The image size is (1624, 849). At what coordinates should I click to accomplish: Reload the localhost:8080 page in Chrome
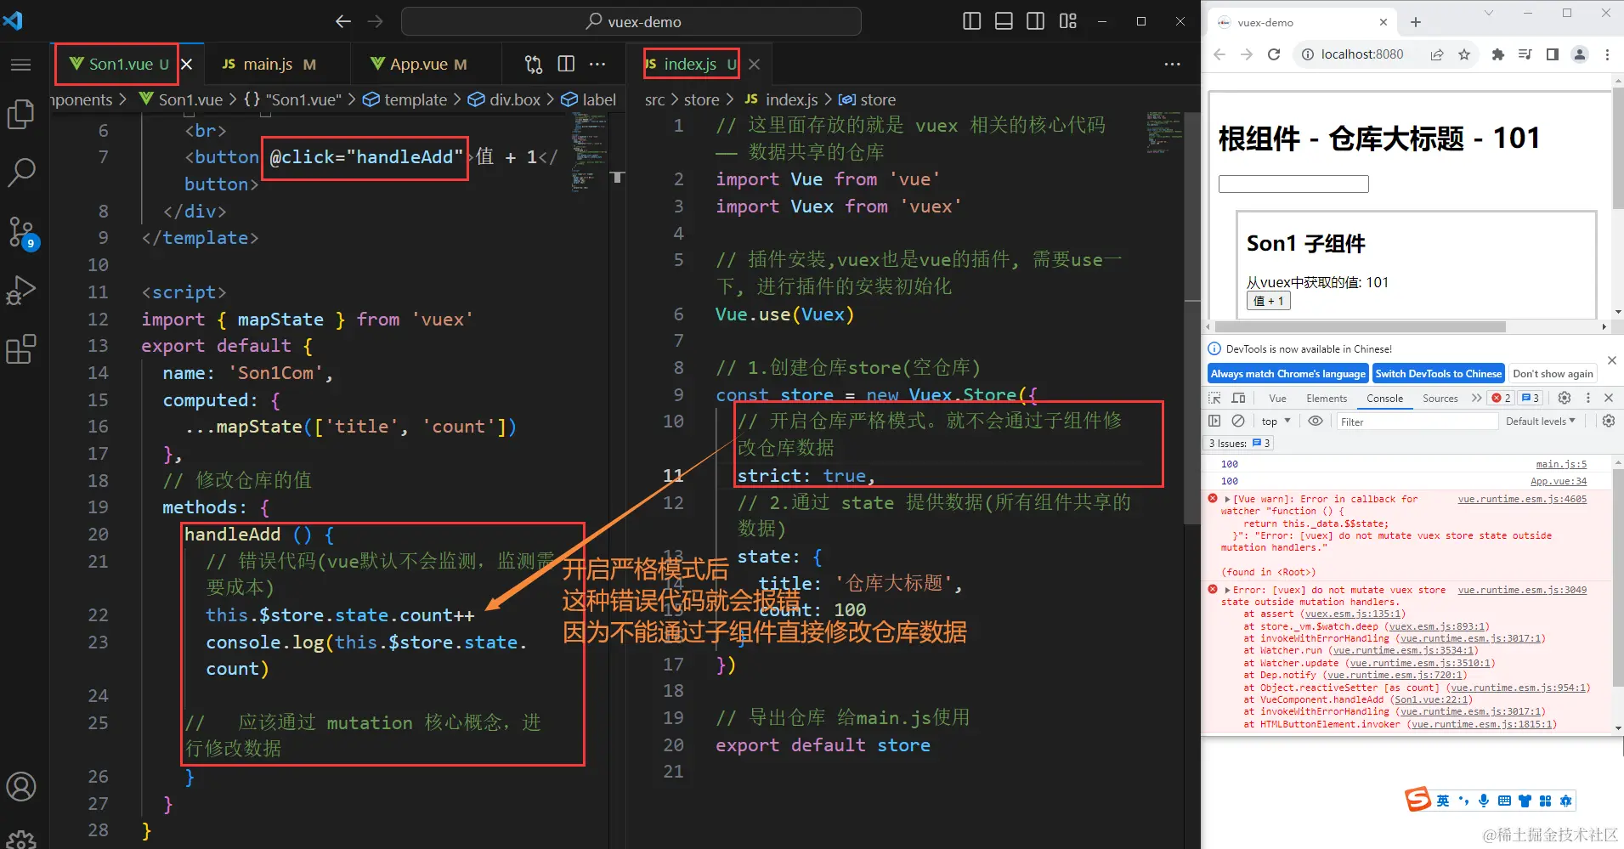(x=1273, y=54)
